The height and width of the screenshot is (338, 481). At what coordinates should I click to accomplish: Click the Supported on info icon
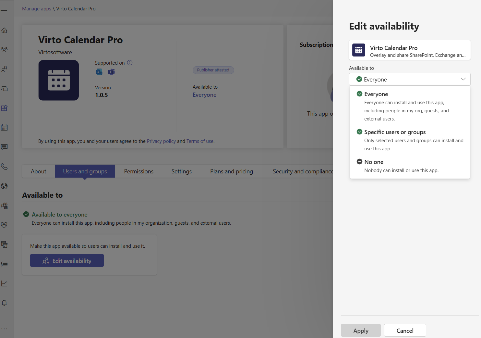point(130,63)
